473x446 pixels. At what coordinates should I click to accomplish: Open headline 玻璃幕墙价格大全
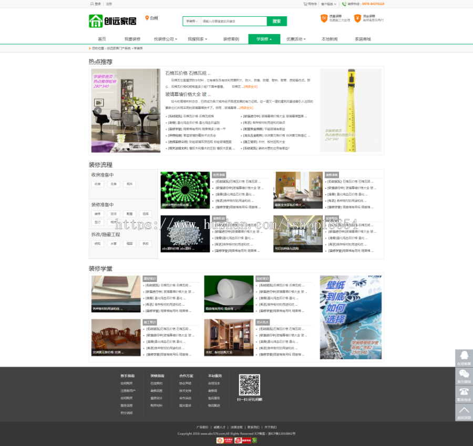(188, 94)
